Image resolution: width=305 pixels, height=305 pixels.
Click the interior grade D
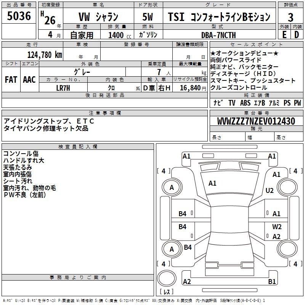tap(297, 35)
